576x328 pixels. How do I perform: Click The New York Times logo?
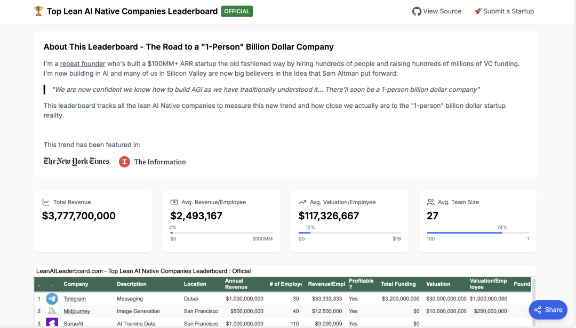[76, 162]
